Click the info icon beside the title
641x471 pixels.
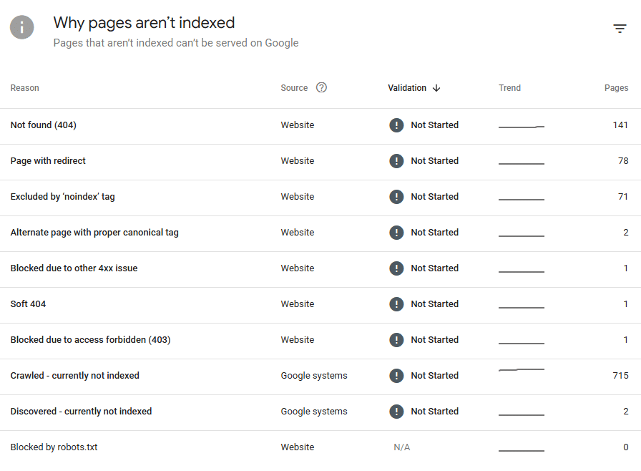pyautogui.click(x=21, y=27)
